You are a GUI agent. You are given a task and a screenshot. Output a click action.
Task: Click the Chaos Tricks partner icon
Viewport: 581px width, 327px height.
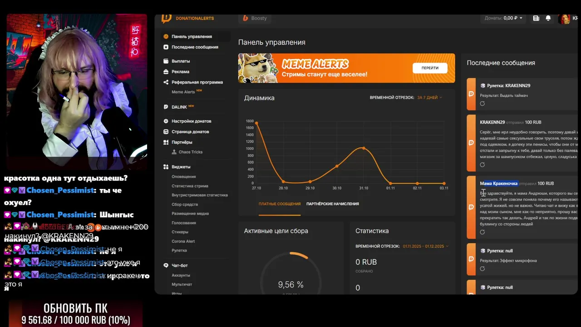[174, 152]
